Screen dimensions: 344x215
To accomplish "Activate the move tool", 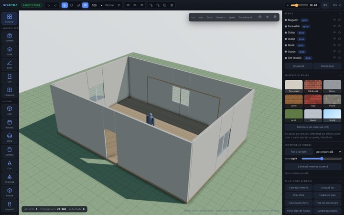I will click(x=64, y=5).
